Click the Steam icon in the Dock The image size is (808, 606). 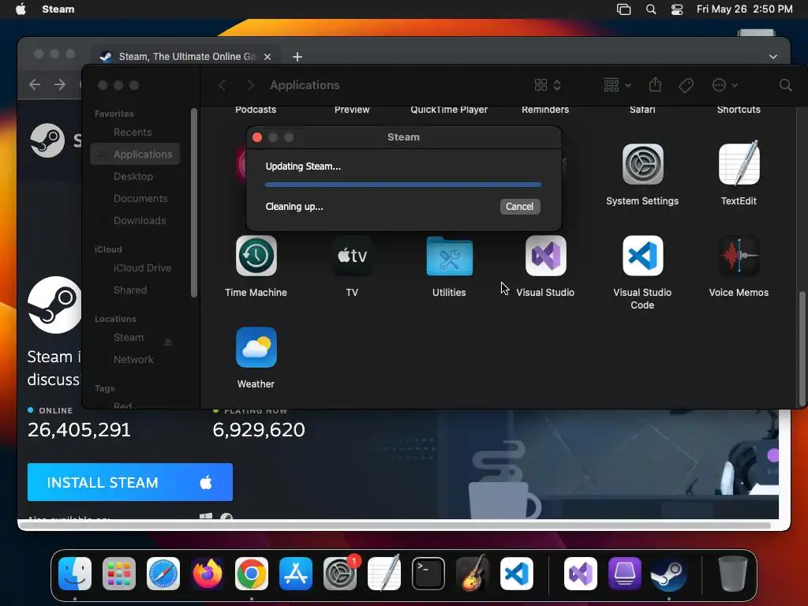tap(669, 574)
